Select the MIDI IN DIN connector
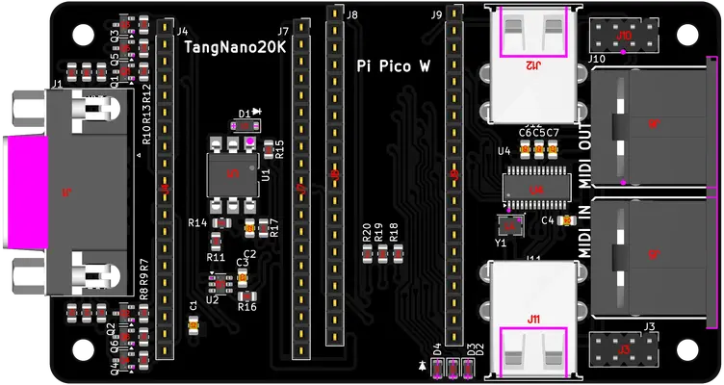 click(x=655, y=255)
